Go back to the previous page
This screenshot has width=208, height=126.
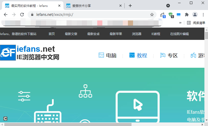[6, 15]
